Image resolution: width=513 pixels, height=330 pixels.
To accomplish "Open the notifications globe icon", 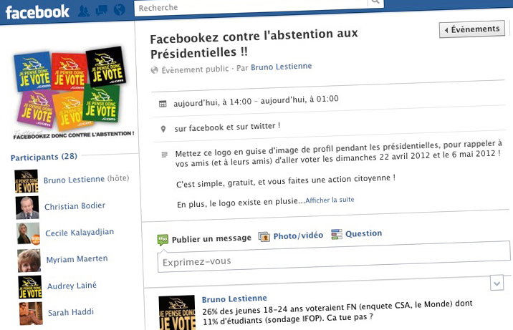I will (119, 10).
